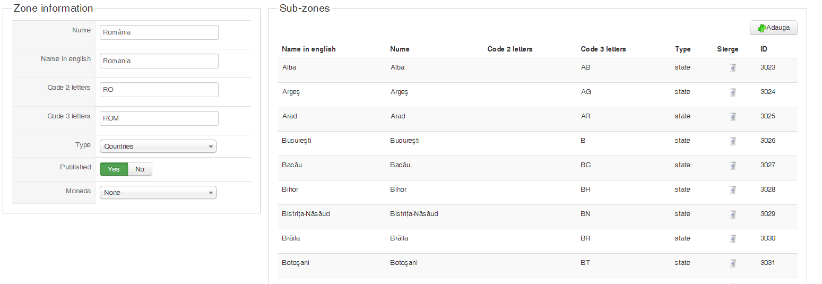Remove Bistrița-Năsăud via its trash icon
Image resolution: width=822 pixels, height=284 pixels.
[x=732, y=214]
